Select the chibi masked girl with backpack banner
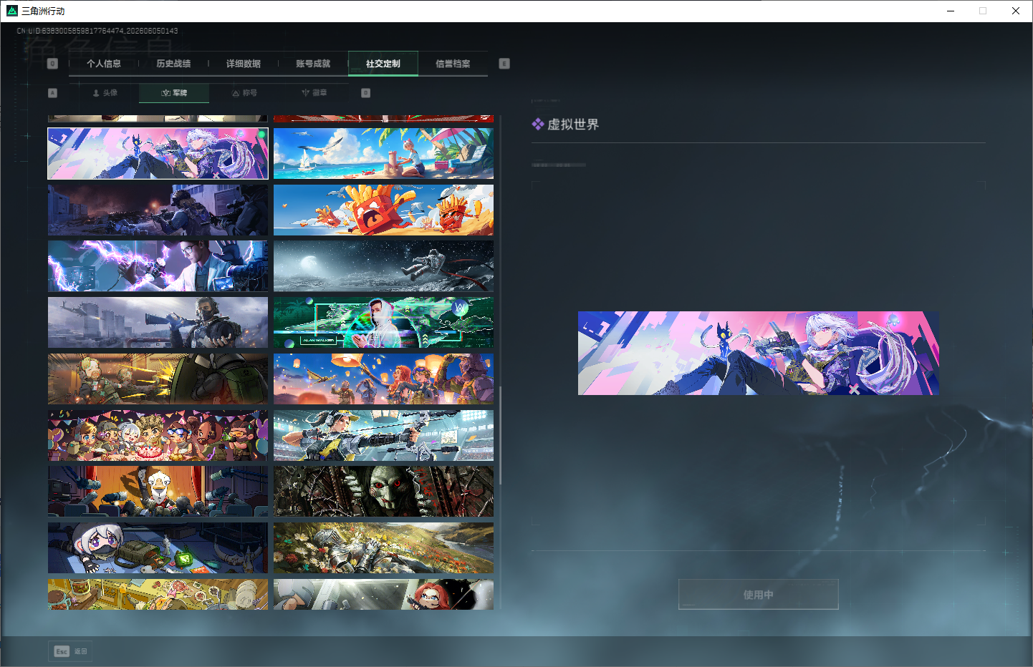1033x667 pixels. (x=158, y=548)
